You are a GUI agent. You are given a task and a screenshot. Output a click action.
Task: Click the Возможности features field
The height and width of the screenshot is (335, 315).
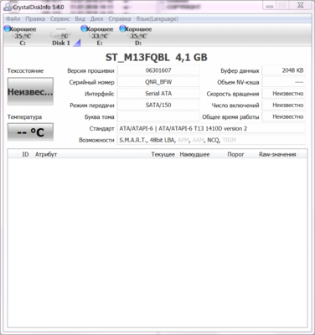[211, 140]
